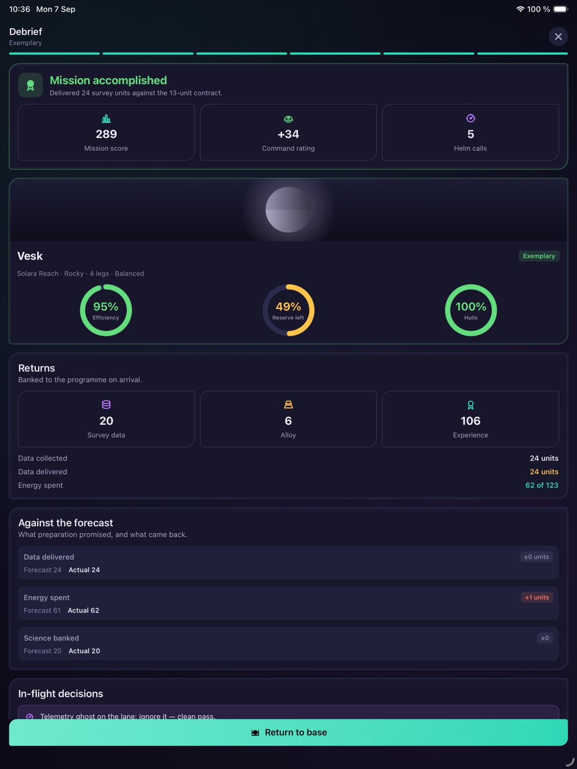Tap the 'Forecast 61' energy value
The image size is (577, 769).
click(x=42, y=610)
